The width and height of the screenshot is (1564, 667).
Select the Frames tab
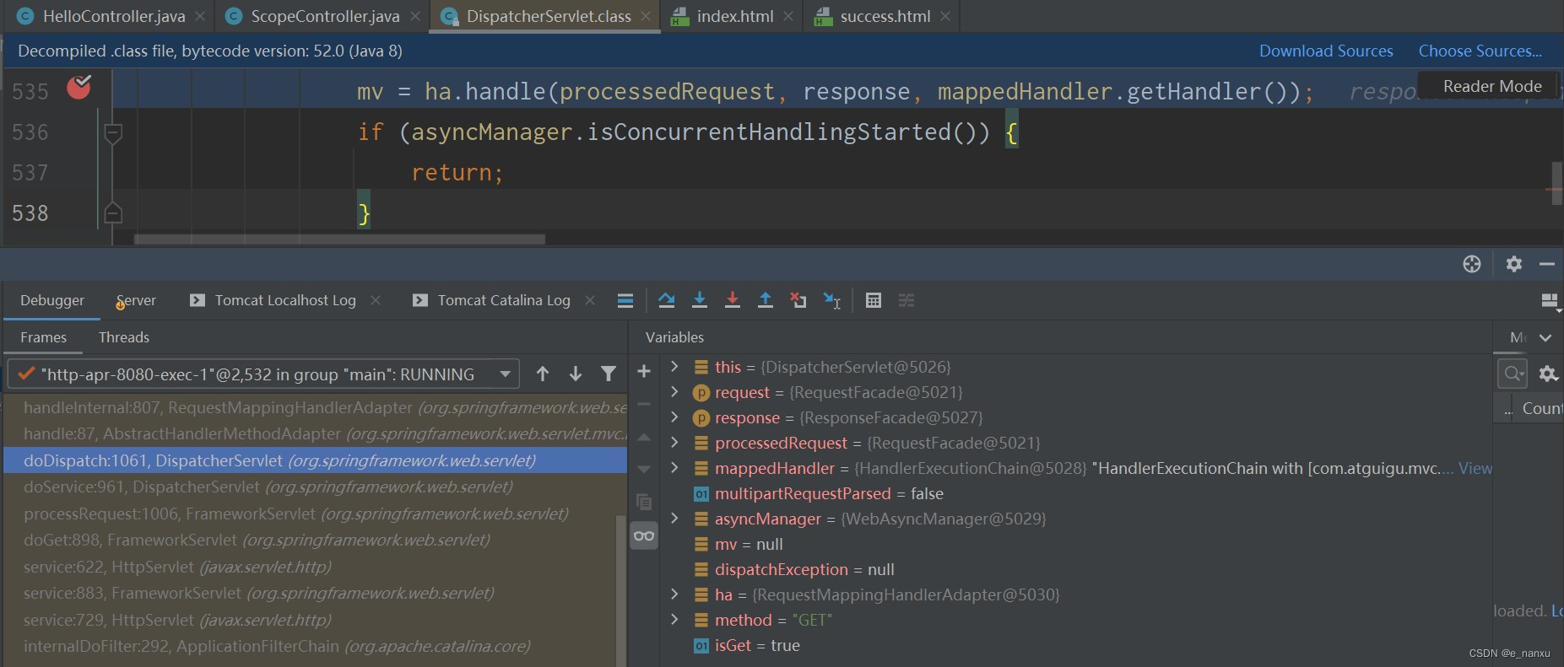43,337
